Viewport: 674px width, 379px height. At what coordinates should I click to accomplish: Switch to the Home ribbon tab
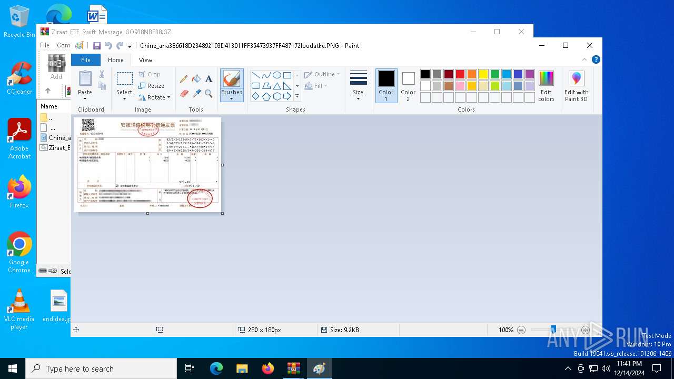click(x=116, y=60)
